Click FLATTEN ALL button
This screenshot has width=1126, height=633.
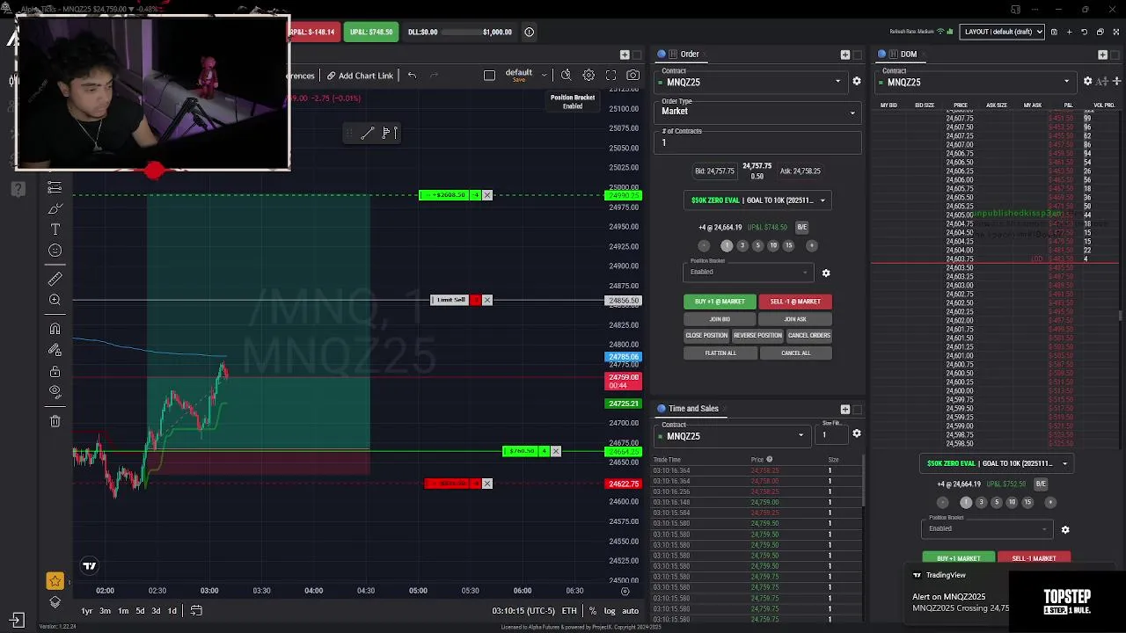click(720, 353)
